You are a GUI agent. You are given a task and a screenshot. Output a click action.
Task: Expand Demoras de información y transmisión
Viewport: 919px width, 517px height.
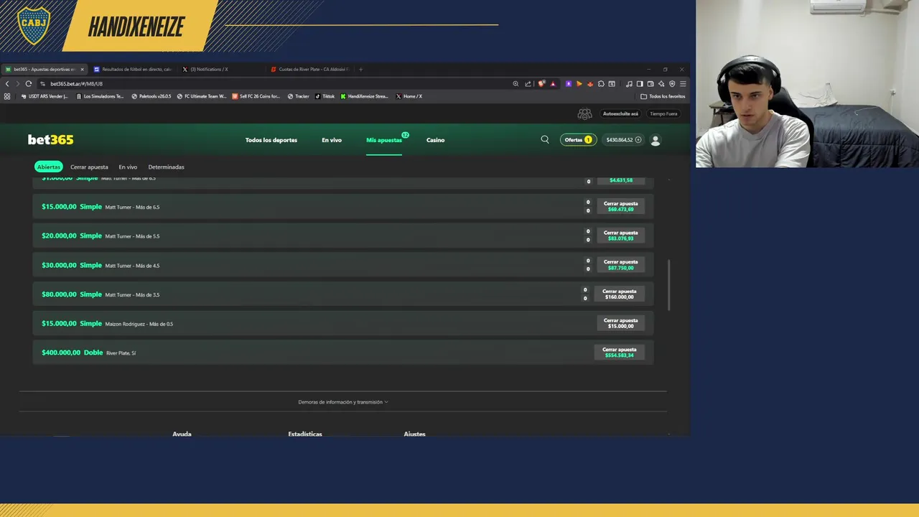pos(343,402)
